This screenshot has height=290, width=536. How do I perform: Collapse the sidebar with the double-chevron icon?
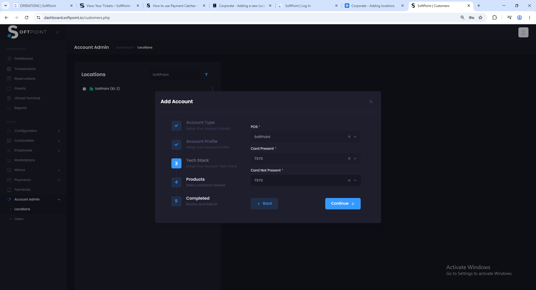[58, 32]
